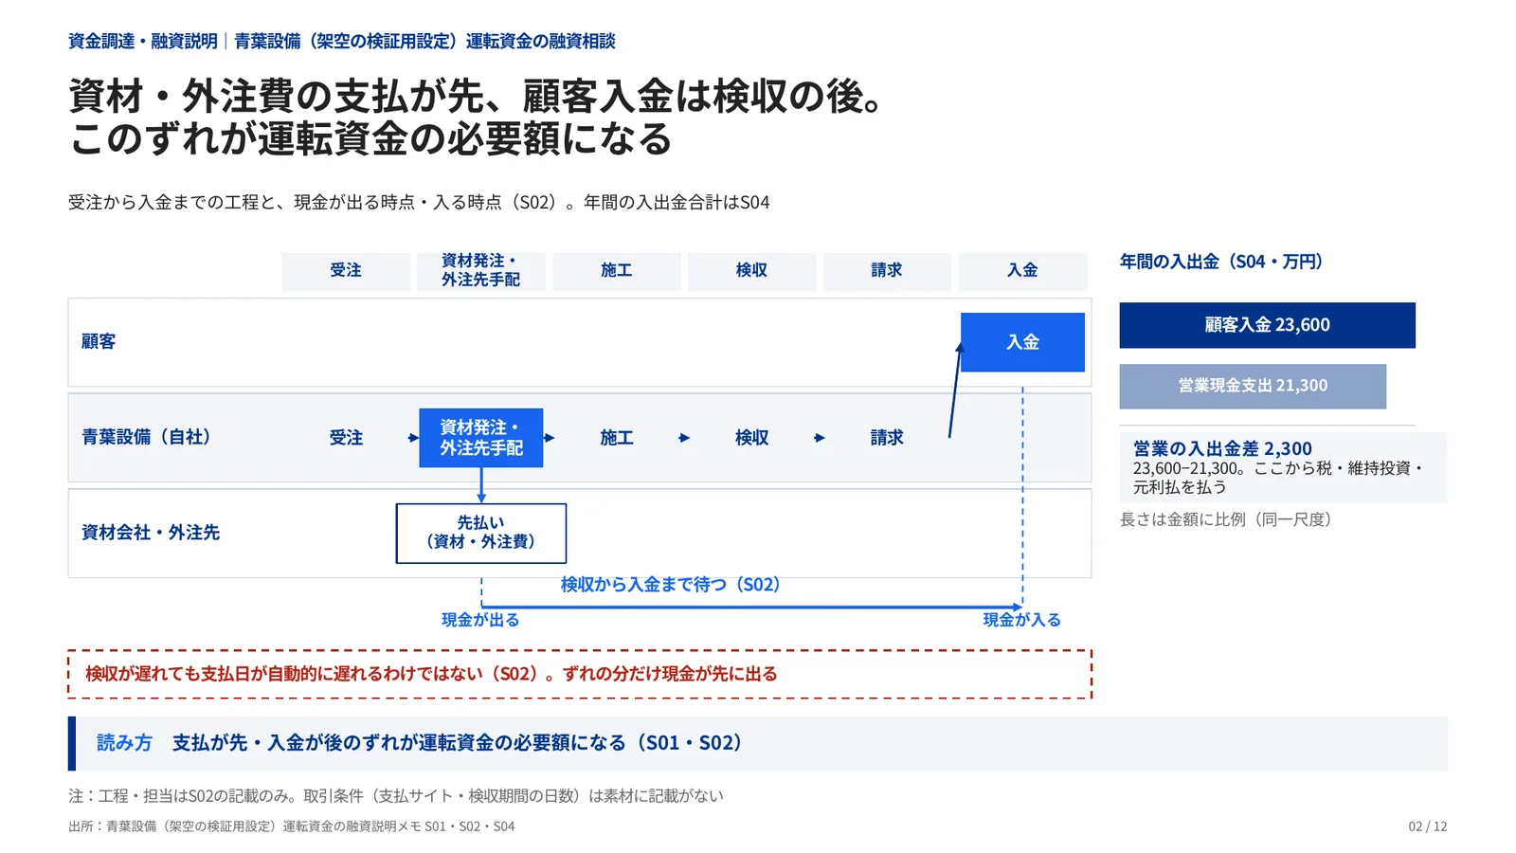
Task: Click the 年間の入出金(S04・万円) heading
Action: (x=1221, y=262)
